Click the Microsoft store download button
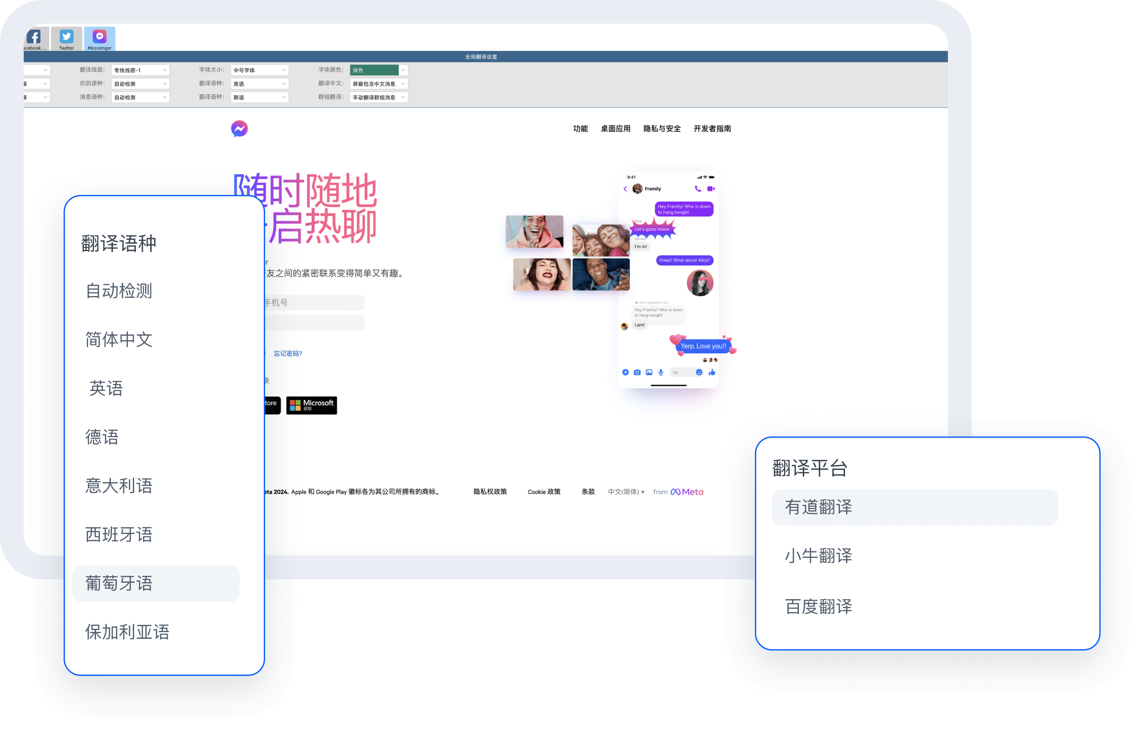This screenshot has height=731, width=1143. click(312, 405)
